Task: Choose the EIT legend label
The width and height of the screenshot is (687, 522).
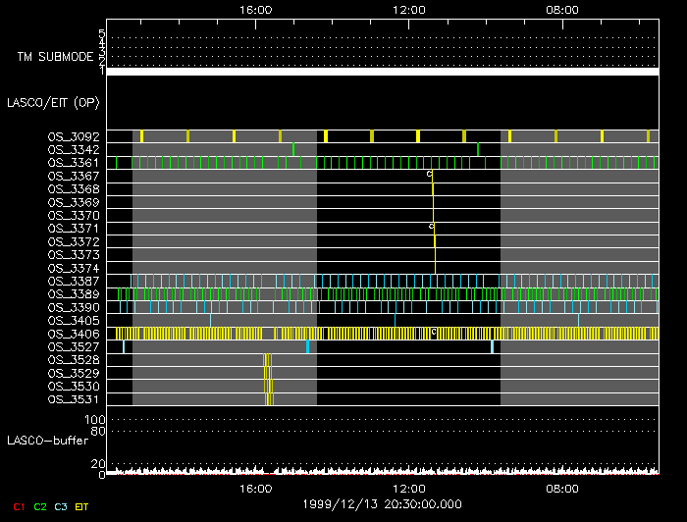Action: (x=82, y=506)
